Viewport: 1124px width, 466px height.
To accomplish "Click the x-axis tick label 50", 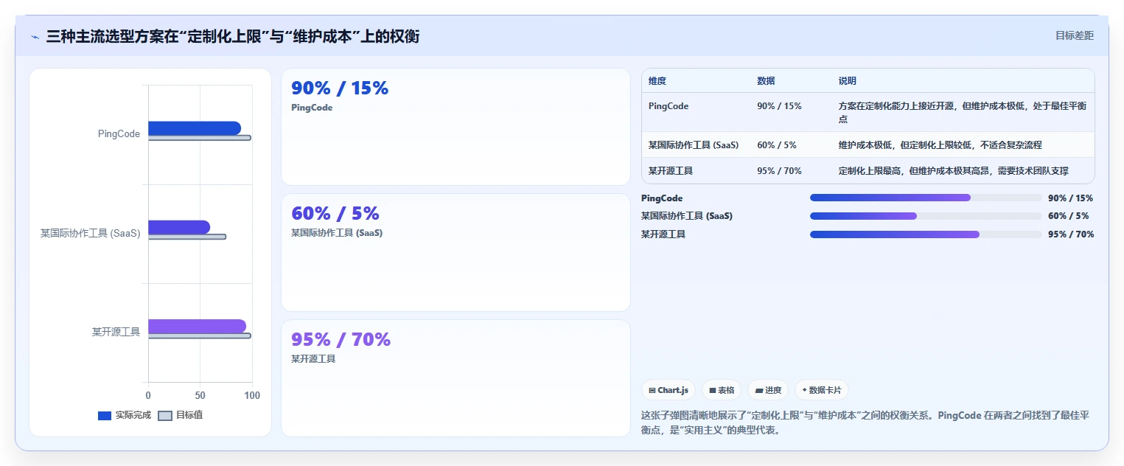I will 200,395.
